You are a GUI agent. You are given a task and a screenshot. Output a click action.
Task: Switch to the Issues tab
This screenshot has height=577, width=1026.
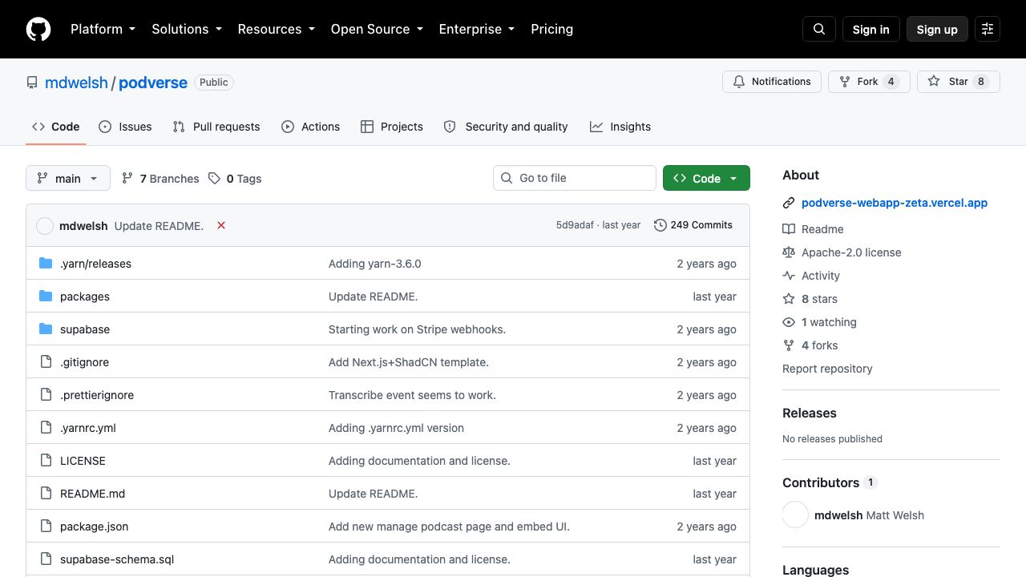(x=125, y=127)
